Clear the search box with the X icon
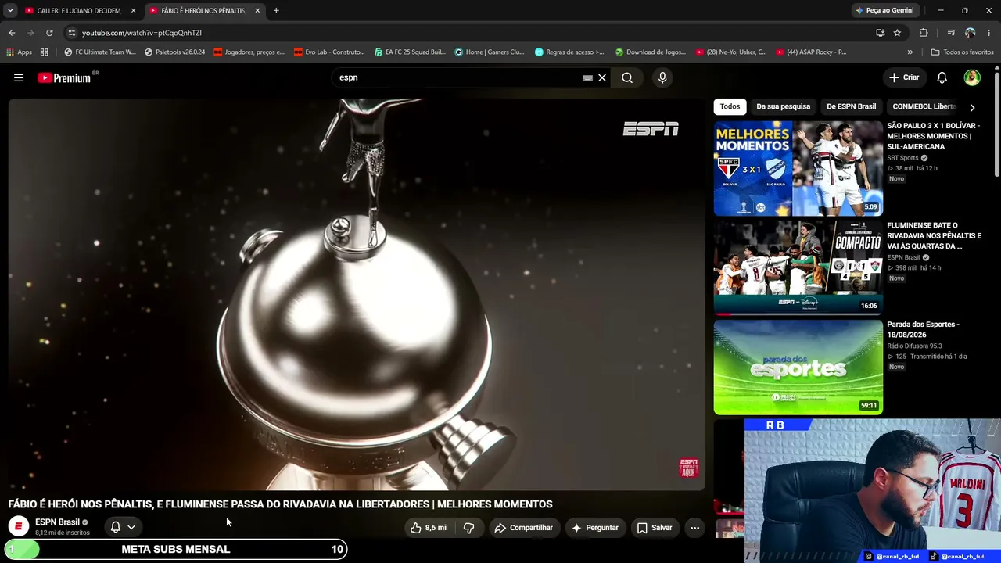 [x=602, y=77]
